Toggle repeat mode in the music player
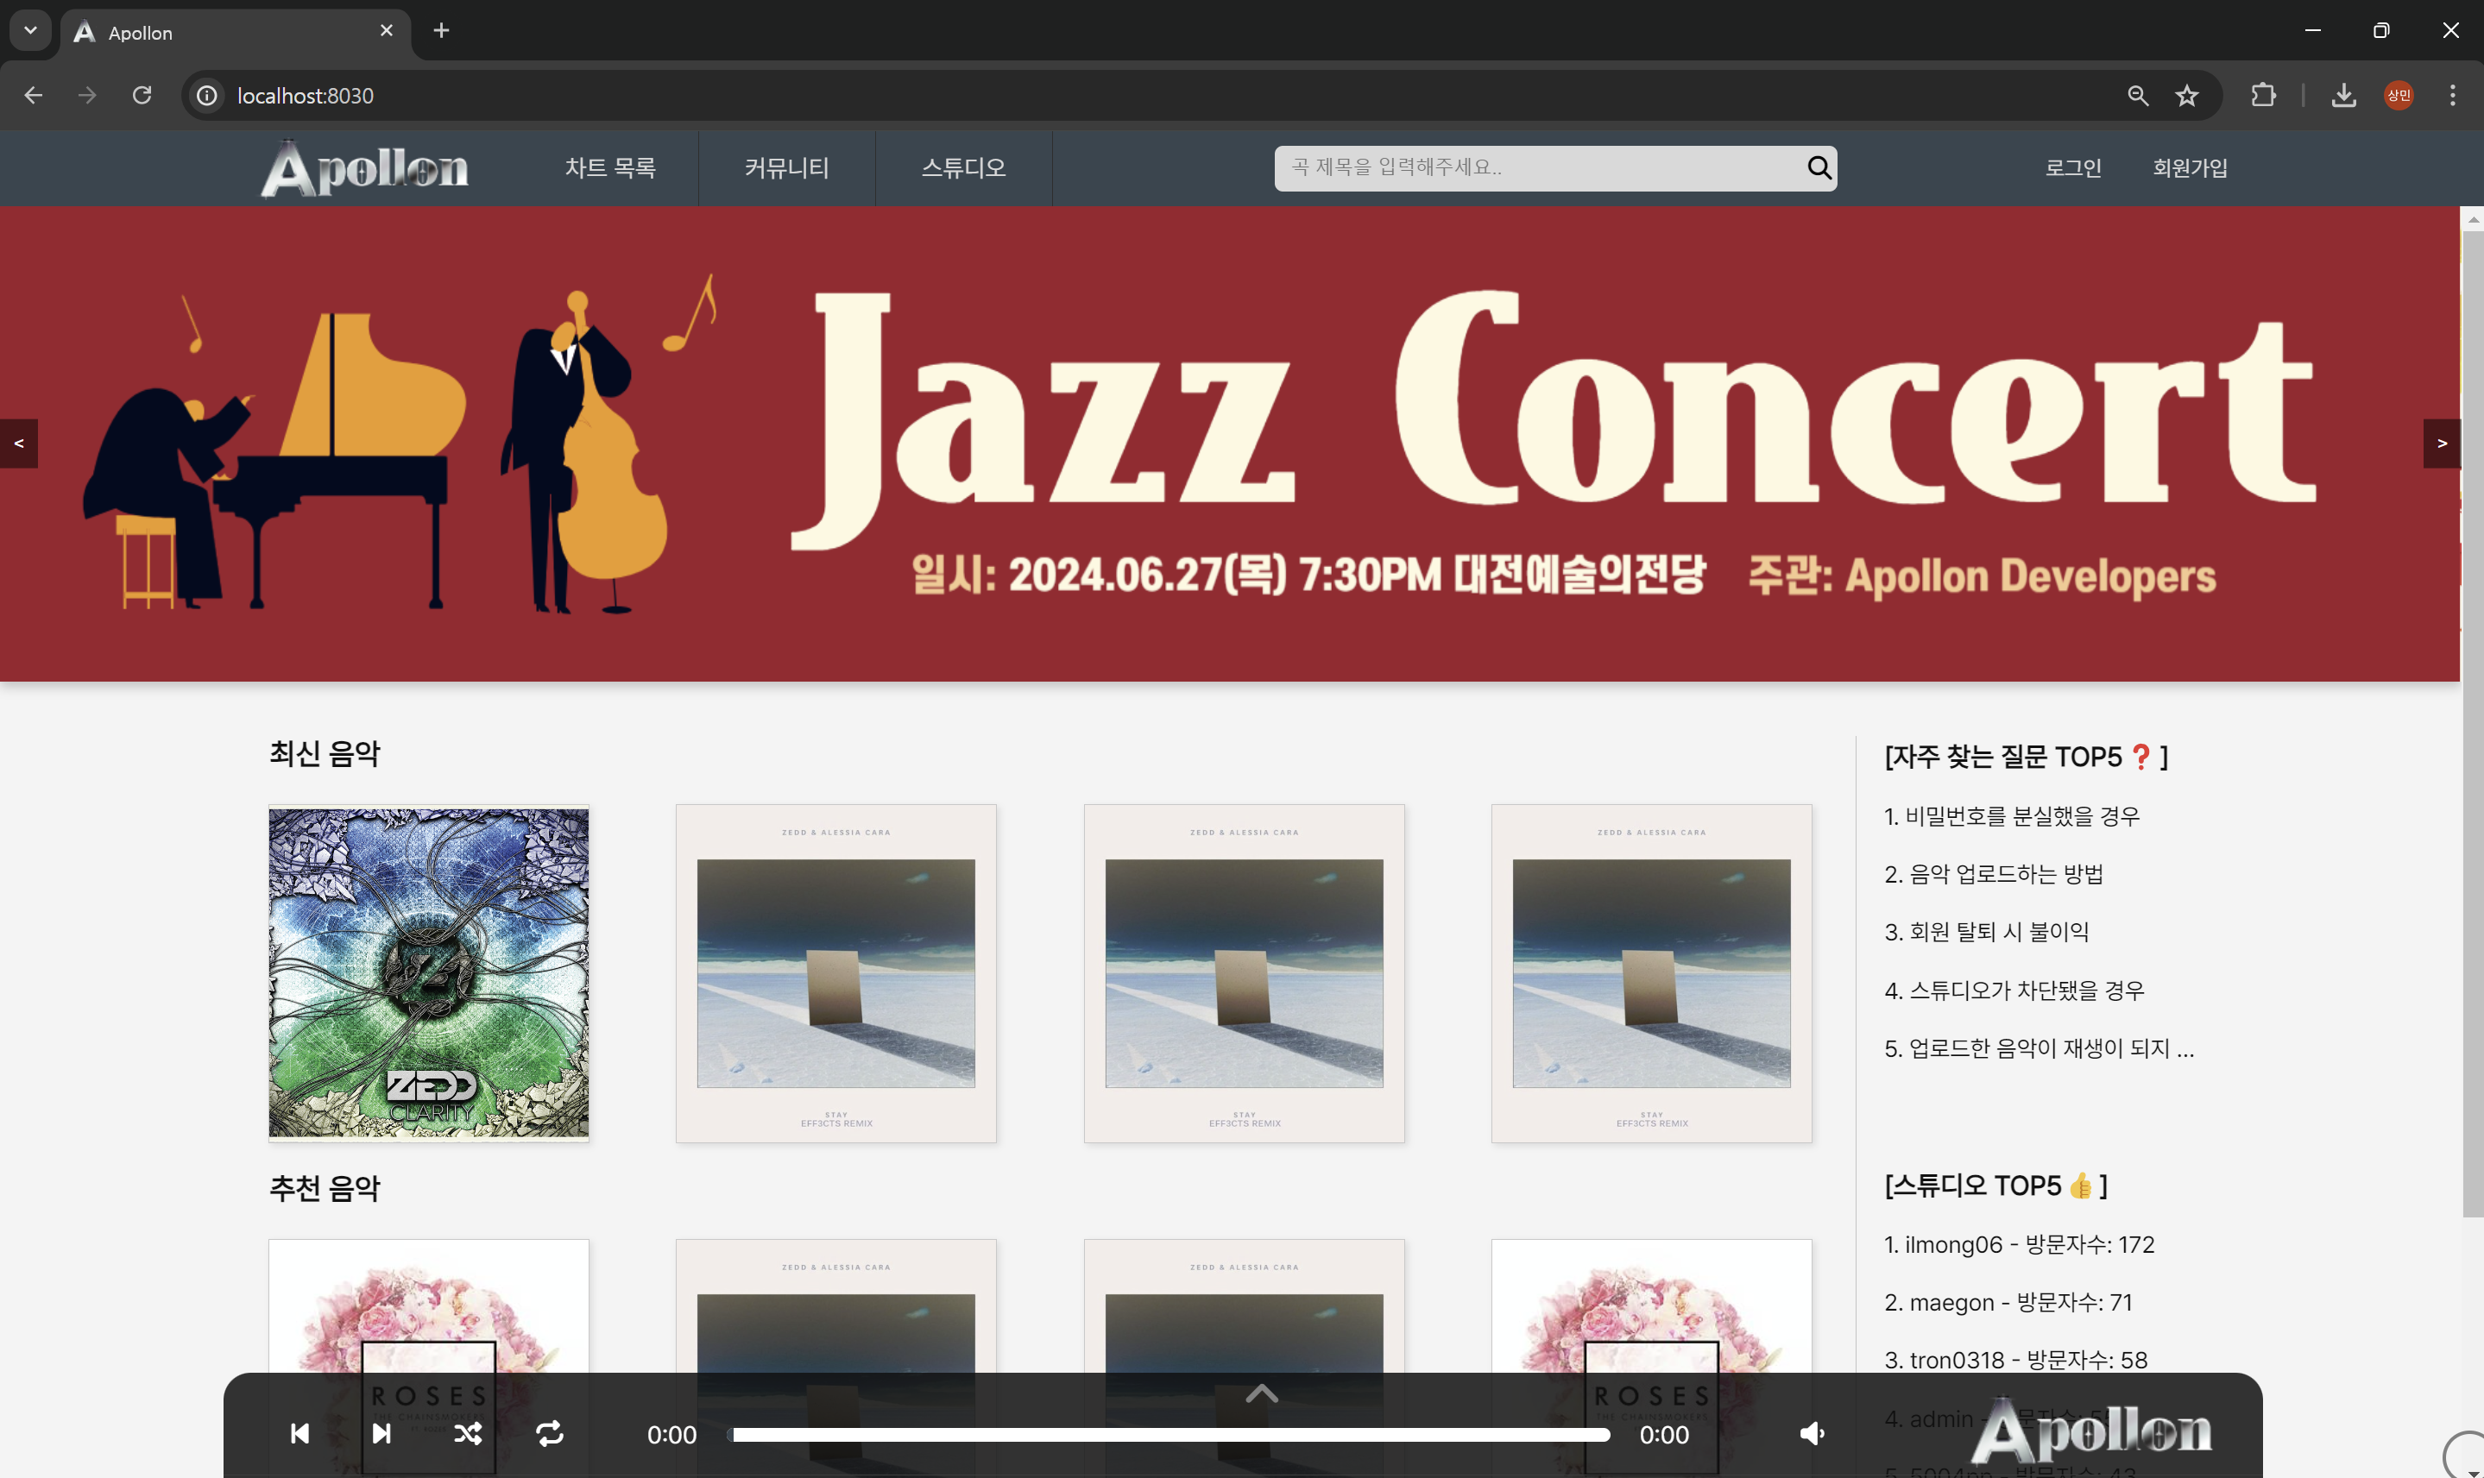The width and height of the screenshot is (2484, 1478). pos(550,1433)
